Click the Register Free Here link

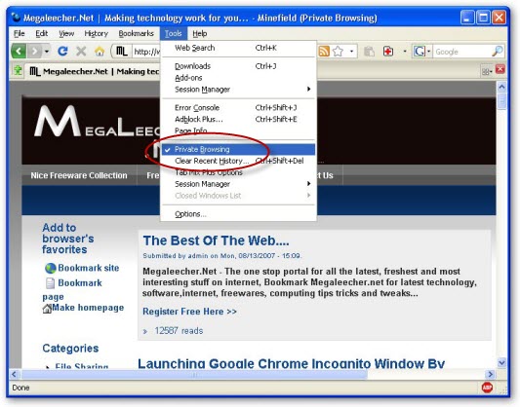(x=189, y=312)
